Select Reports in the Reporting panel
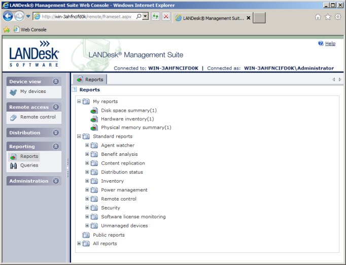The height and width of the screenshot is (265, 346). 29,156
